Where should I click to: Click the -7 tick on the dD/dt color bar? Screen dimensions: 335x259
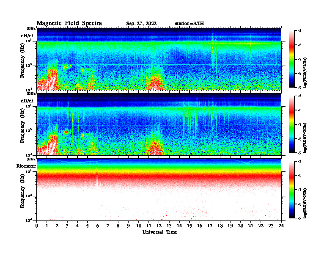pyautogui.click(x=299, y=124)
